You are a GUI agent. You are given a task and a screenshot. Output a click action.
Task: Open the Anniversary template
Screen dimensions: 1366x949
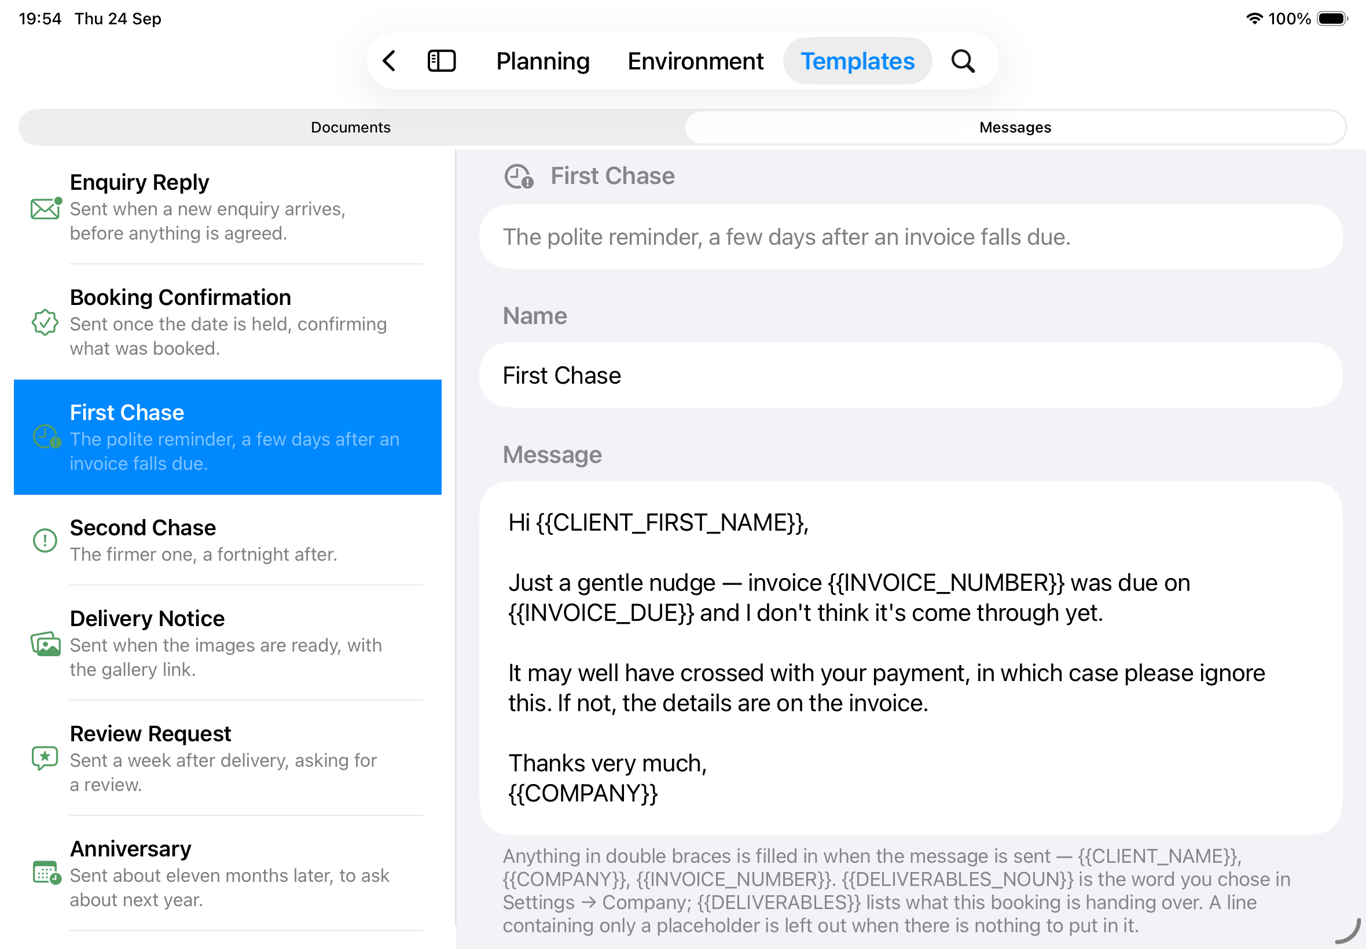pos(228,873)
